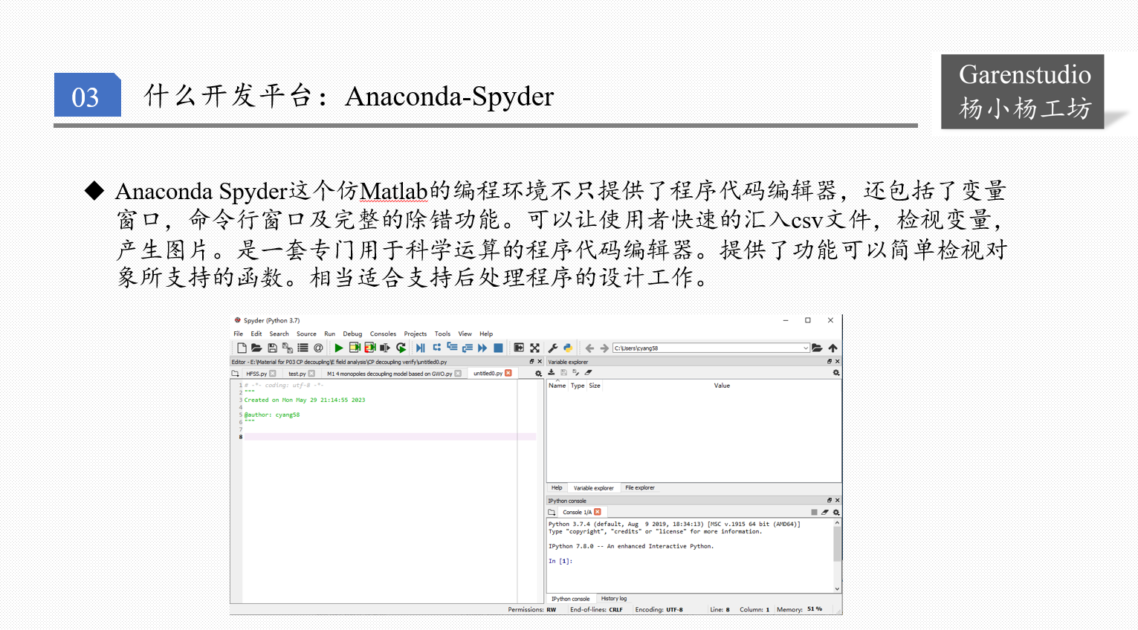
Task: Close the HFSS.py tab
Action: [273, 374]
